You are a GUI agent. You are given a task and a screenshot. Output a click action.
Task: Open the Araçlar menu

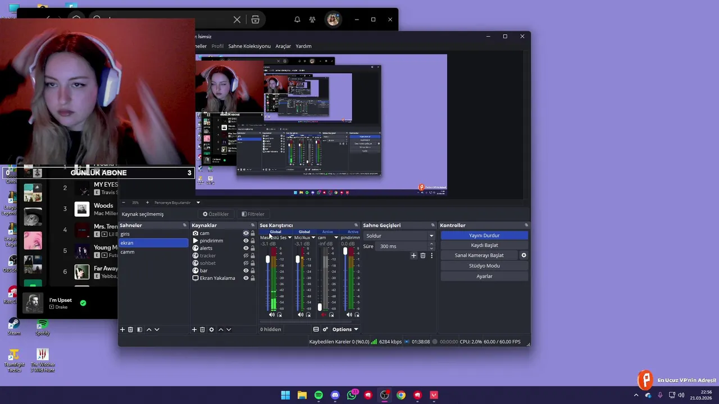point(283,46)
